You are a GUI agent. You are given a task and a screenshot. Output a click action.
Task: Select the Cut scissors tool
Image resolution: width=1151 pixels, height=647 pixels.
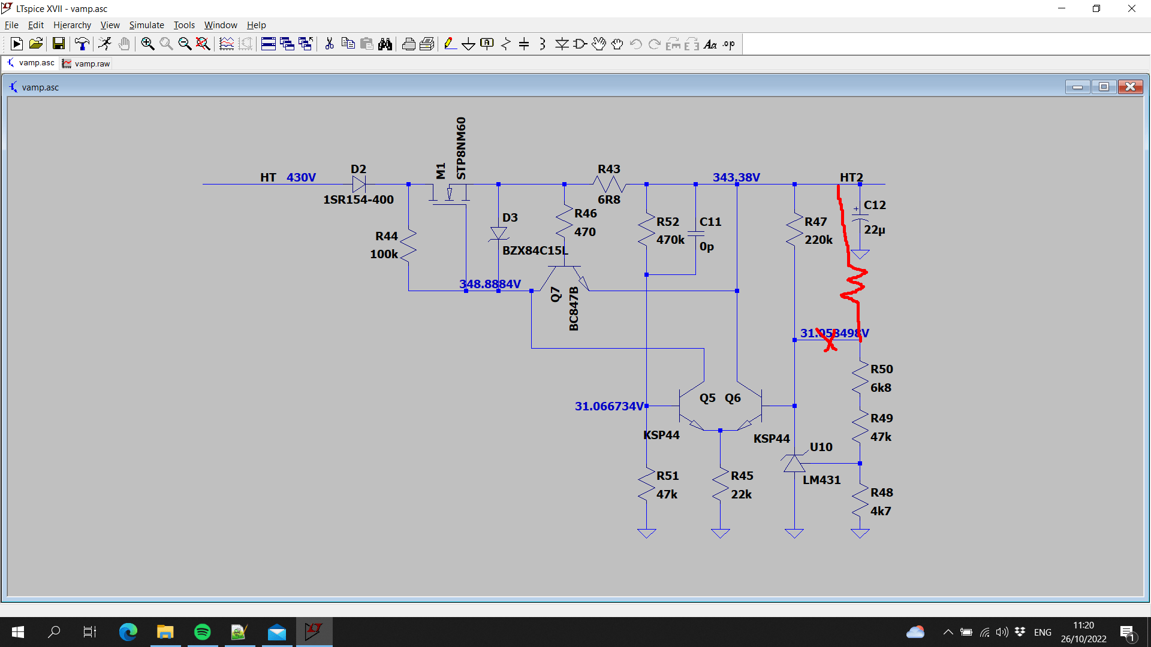click(x=329, y=44)
